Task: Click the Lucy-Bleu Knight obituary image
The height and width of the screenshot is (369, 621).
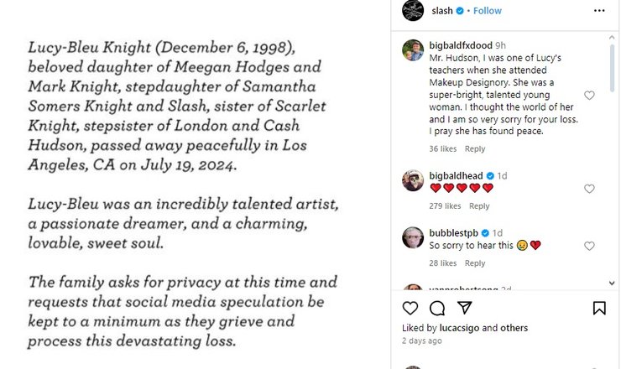Action: tap(193, 184)
